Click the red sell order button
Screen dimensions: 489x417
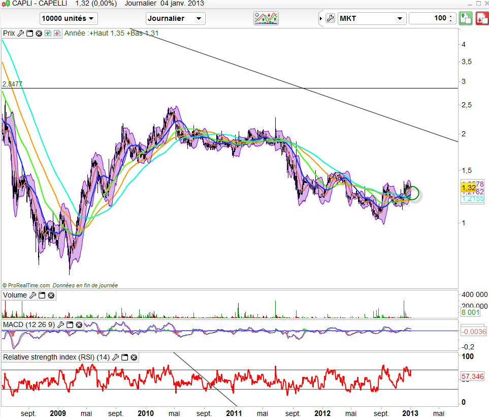pos(481,19)
